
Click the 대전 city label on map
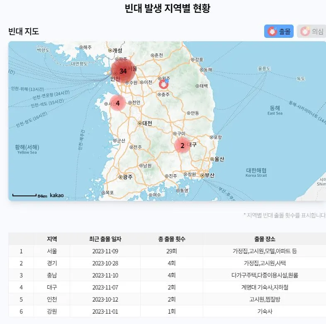147,123
